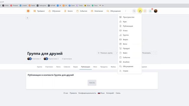Open the Компании section

click(97, 11)
